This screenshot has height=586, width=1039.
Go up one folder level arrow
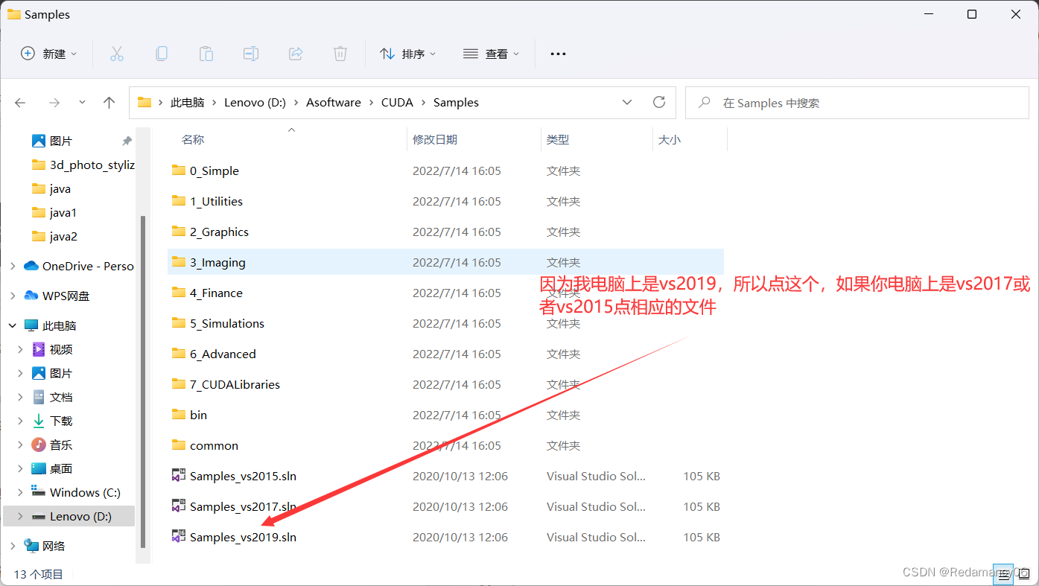[x=109, y=103]
